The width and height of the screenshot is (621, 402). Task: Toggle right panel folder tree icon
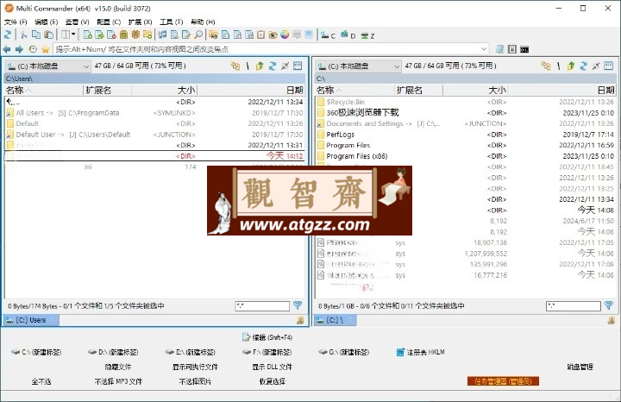pos(546,66)
